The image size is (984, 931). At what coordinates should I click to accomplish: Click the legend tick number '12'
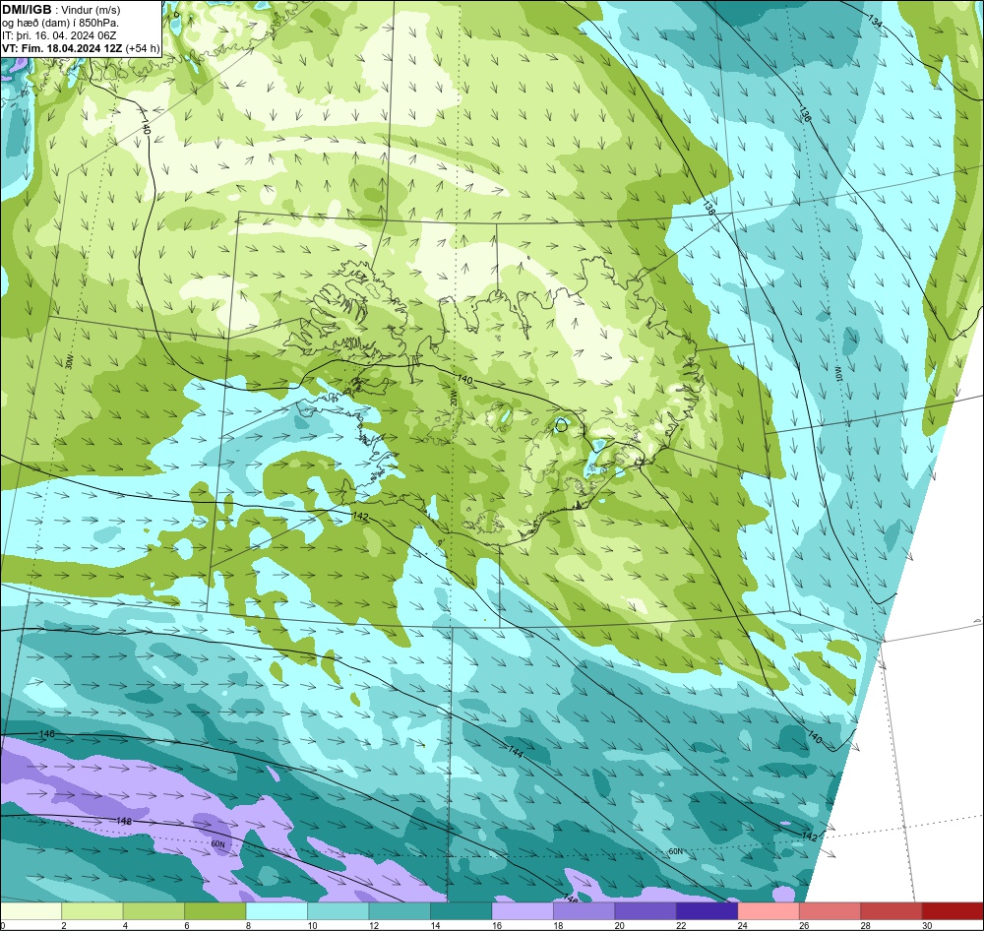(373, 925)
